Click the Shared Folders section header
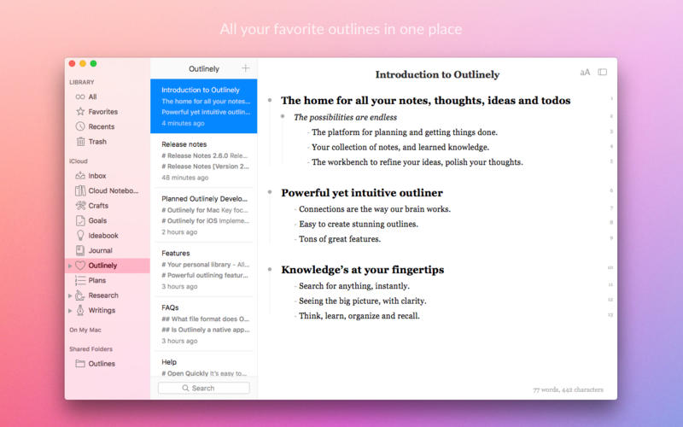 click(90, 349)
